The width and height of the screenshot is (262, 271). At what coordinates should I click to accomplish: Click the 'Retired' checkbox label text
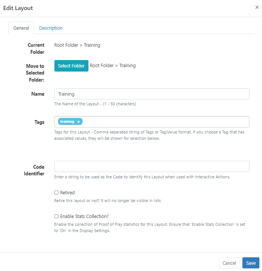point(67,193)
